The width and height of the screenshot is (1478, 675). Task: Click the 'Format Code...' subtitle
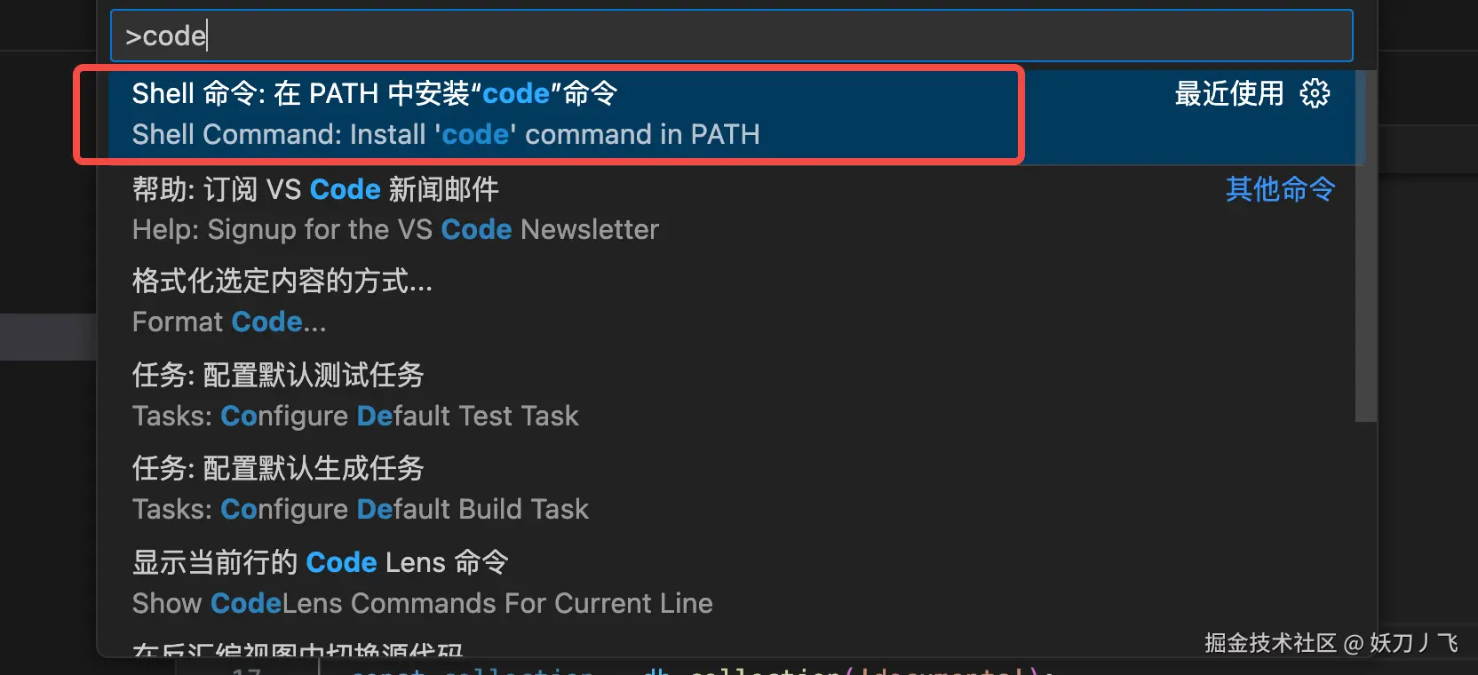[x=229, y=322]
